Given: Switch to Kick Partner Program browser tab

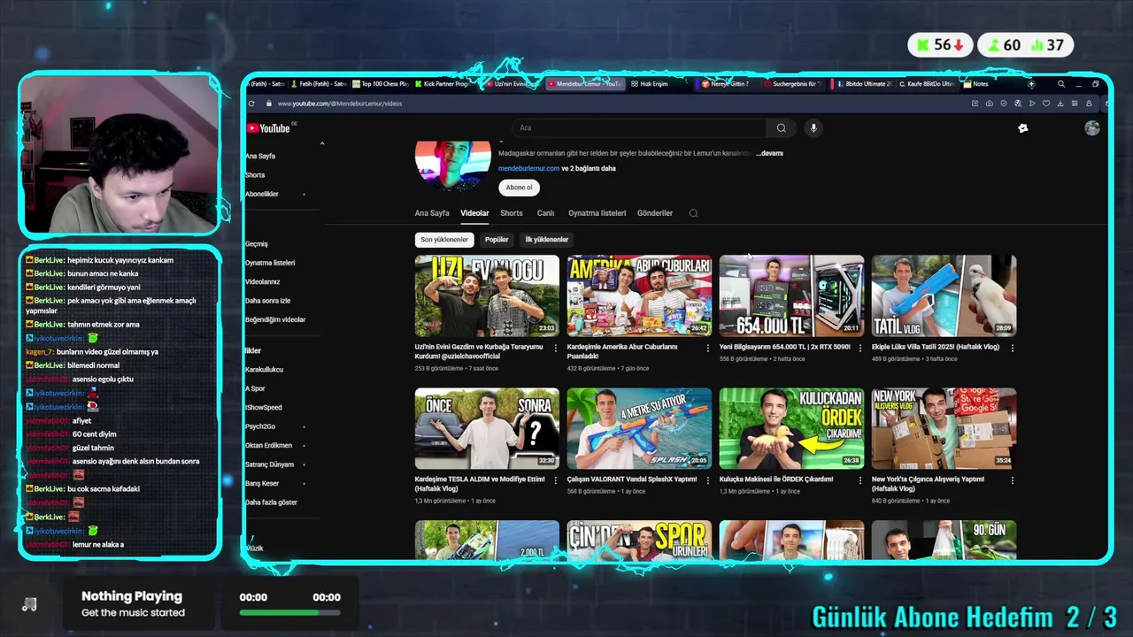Looking at the screenshot, I should click(x=442, y=84).
